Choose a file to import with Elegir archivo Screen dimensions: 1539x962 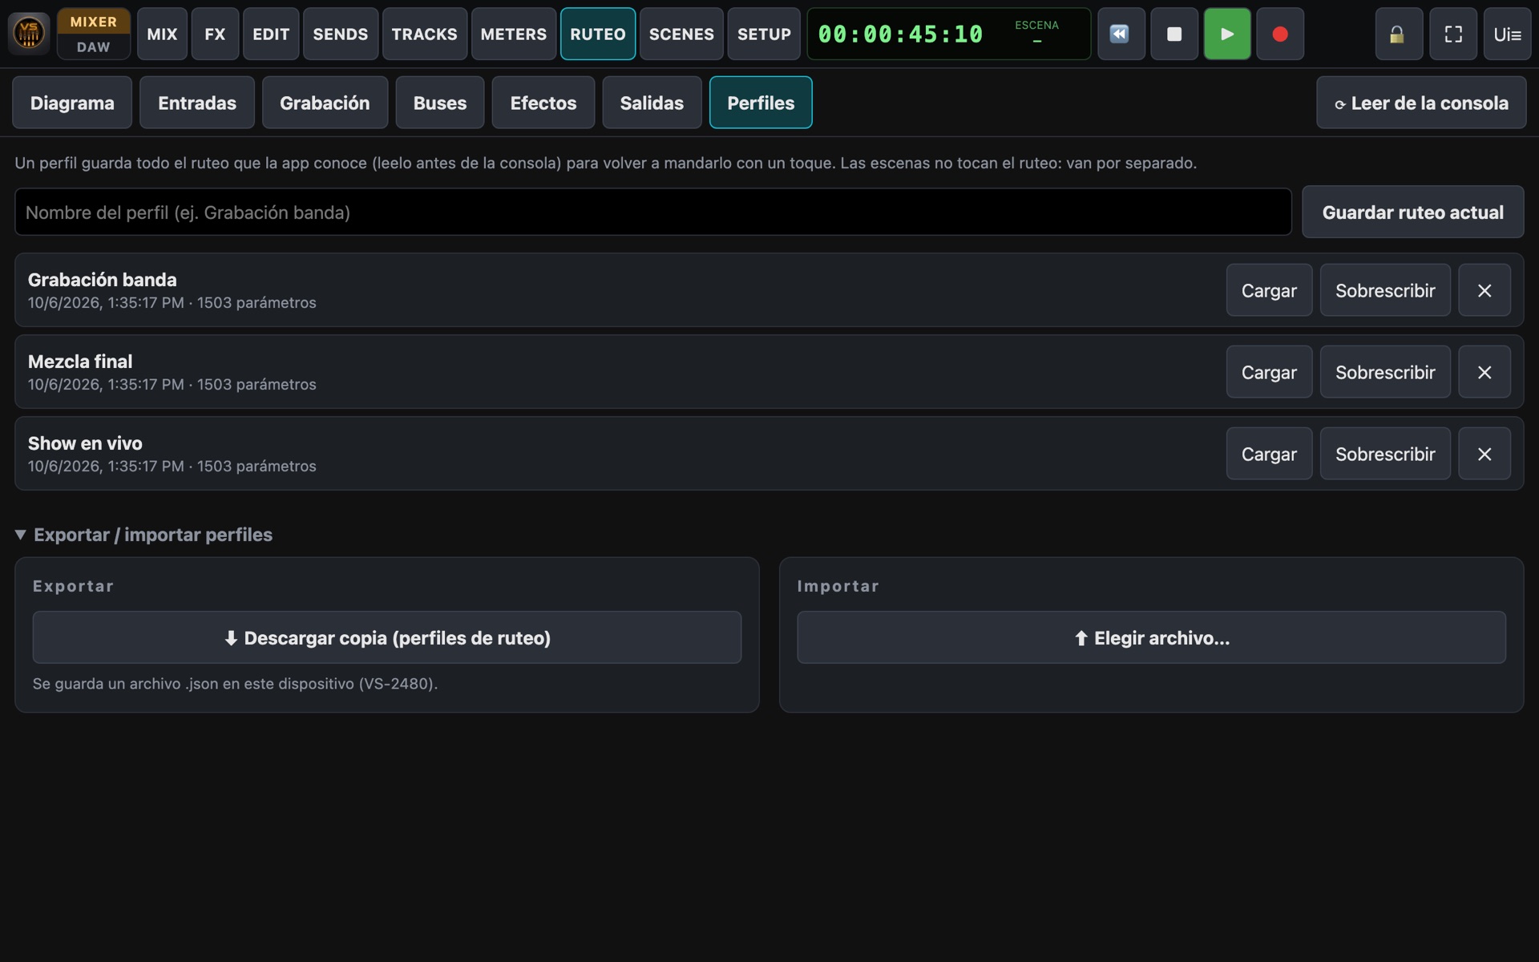(1151, 637)
